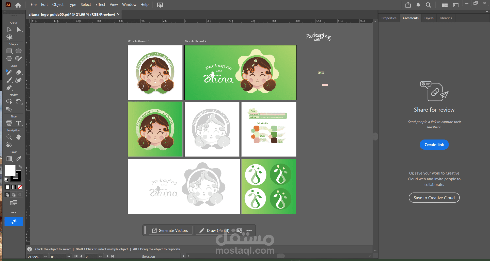Go to the Home screen
The image size is (490, 261).
(x=18, y=5)
